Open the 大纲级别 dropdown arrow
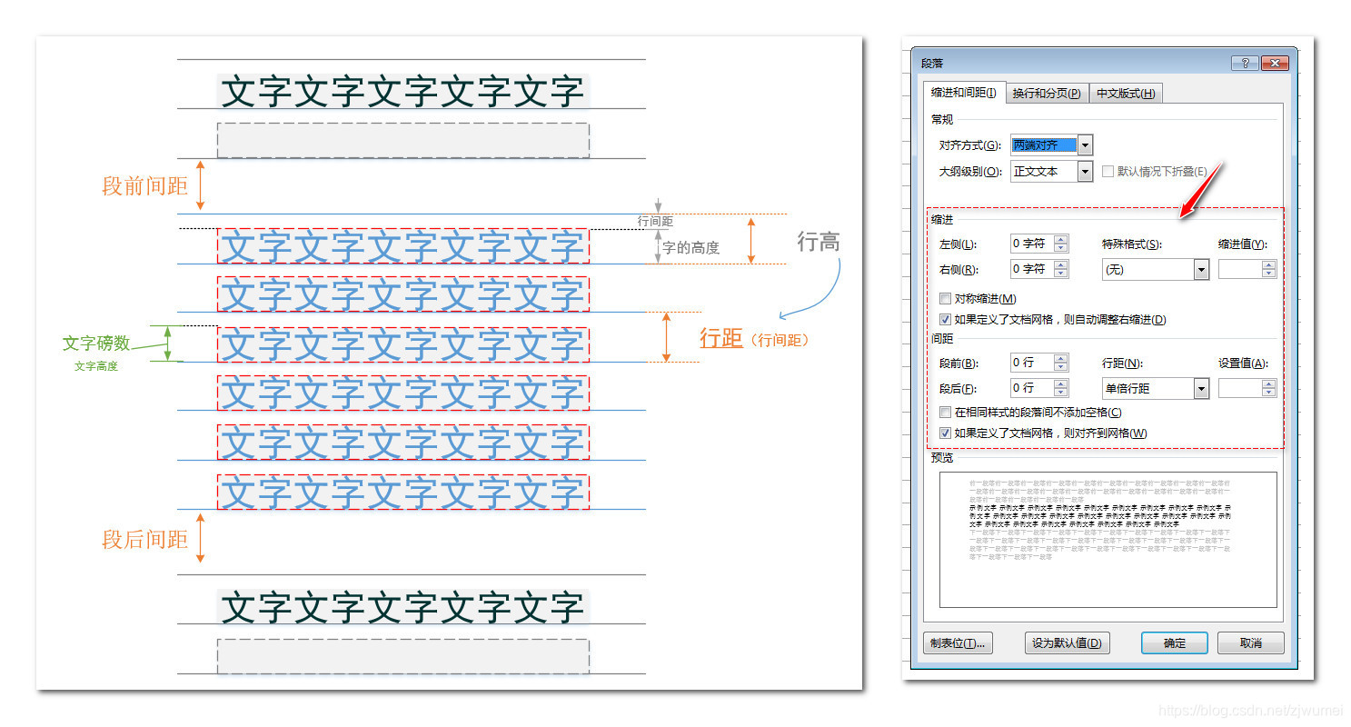1351x727 pixels. [1085, 172]
